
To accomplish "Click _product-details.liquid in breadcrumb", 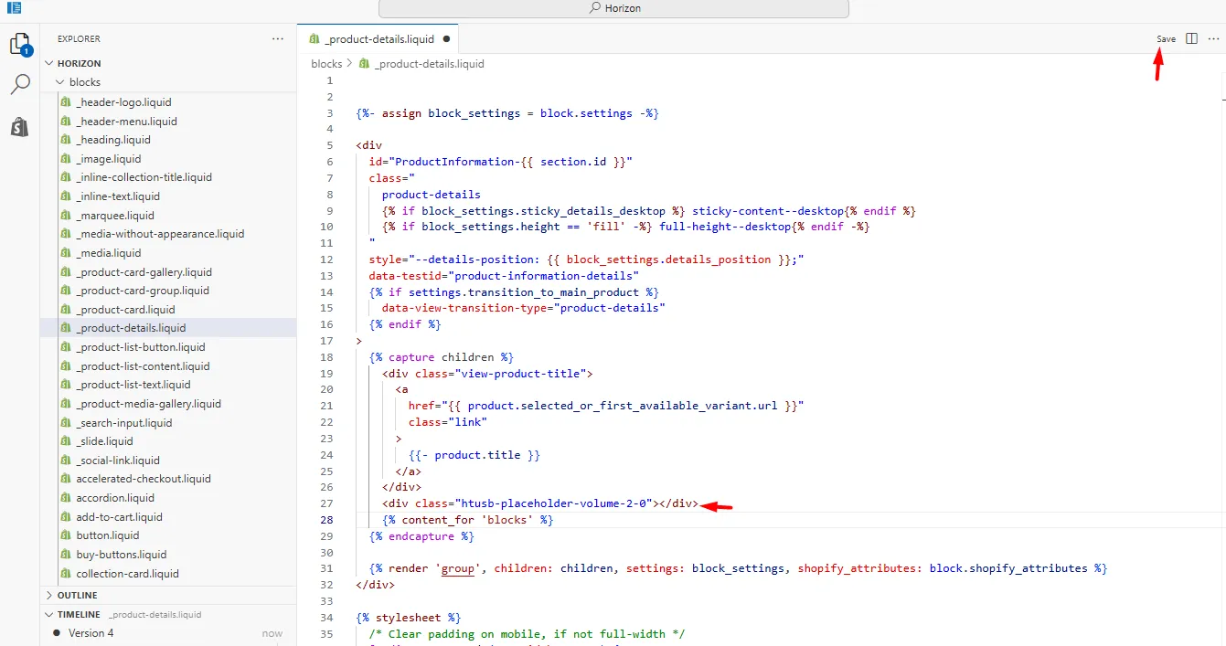I will 430,64.
